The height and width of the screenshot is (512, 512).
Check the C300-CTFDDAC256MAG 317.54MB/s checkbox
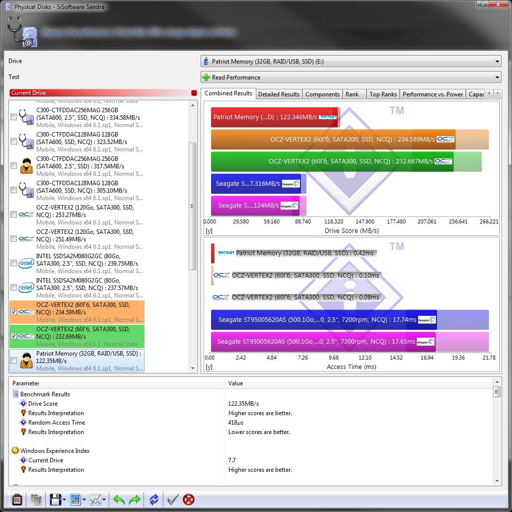click(13, 165)
